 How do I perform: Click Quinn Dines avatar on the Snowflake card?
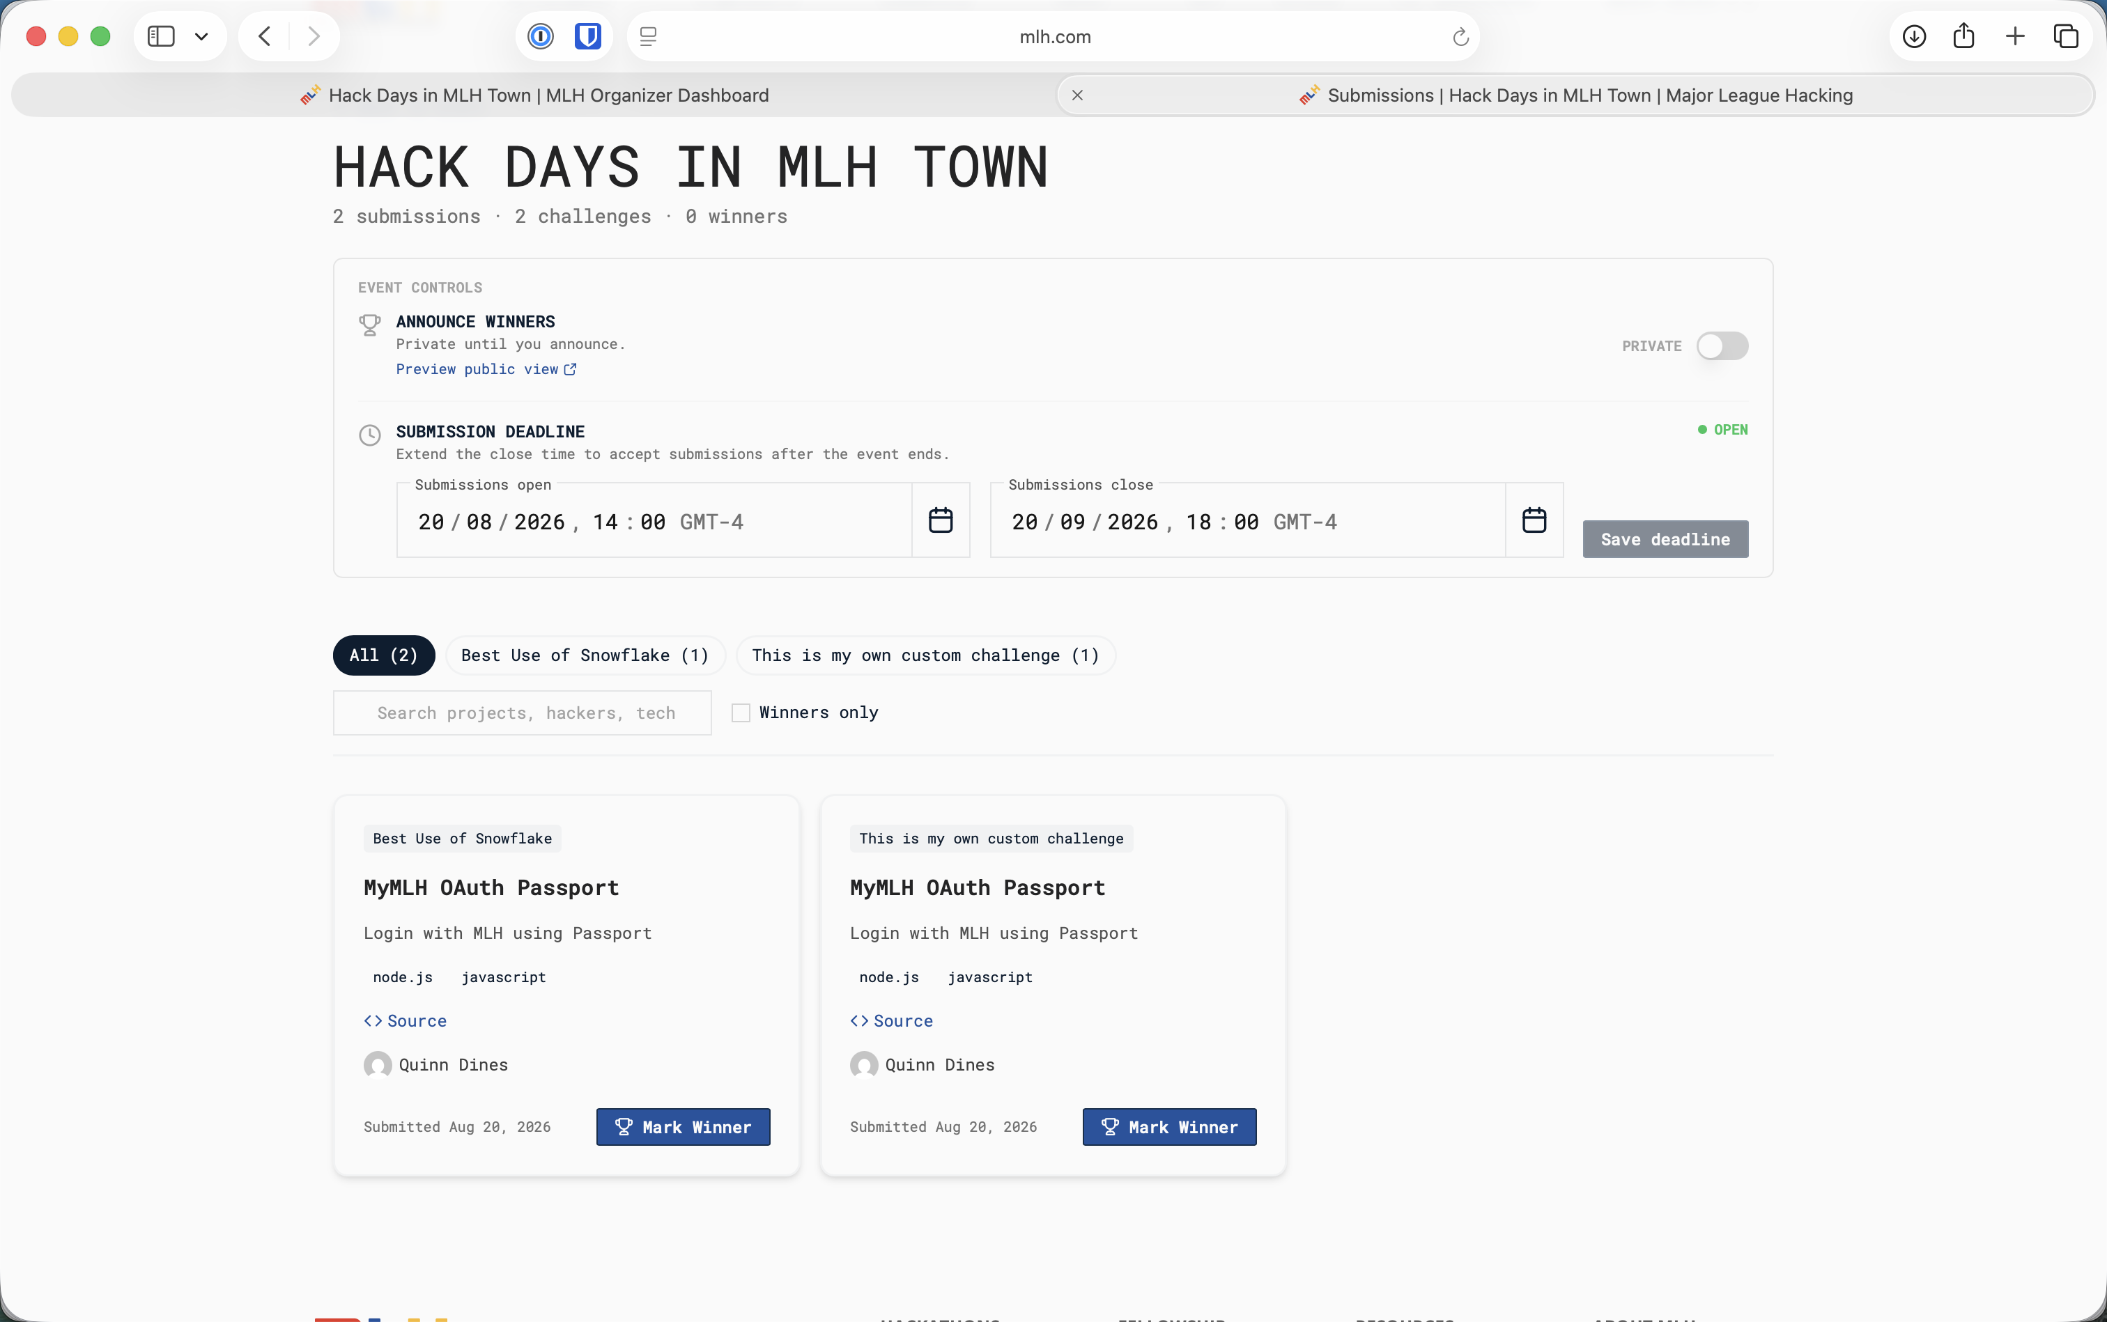378,1065
